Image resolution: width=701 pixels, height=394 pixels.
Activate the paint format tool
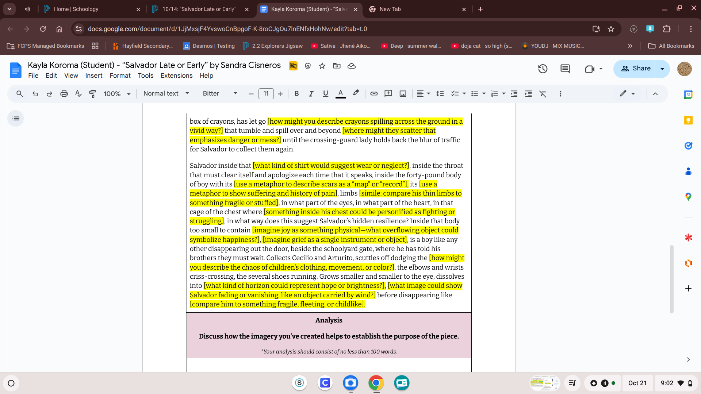92,94
